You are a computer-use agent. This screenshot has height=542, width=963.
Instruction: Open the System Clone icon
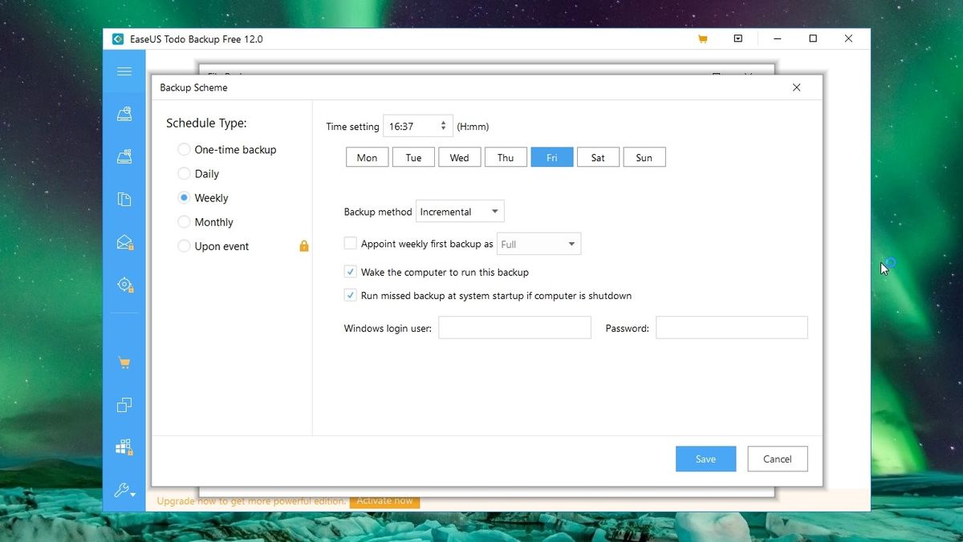tap(124, 447)
